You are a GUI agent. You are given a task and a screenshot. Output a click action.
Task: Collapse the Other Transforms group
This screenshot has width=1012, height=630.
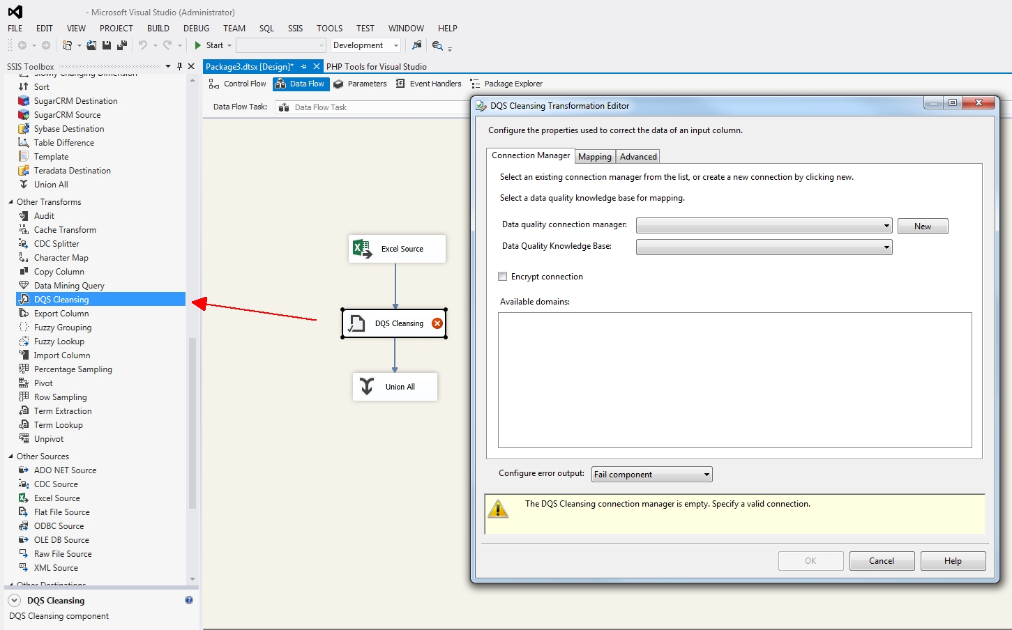coord(10,202)
